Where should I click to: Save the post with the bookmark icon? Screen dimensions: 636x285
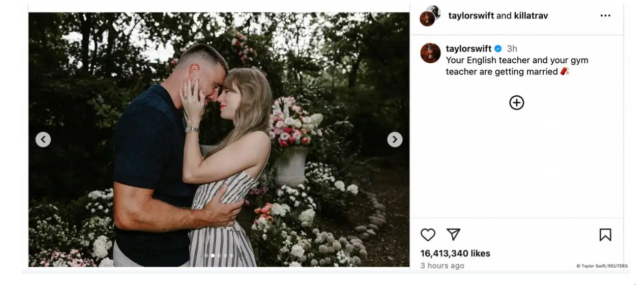[605, 235]
